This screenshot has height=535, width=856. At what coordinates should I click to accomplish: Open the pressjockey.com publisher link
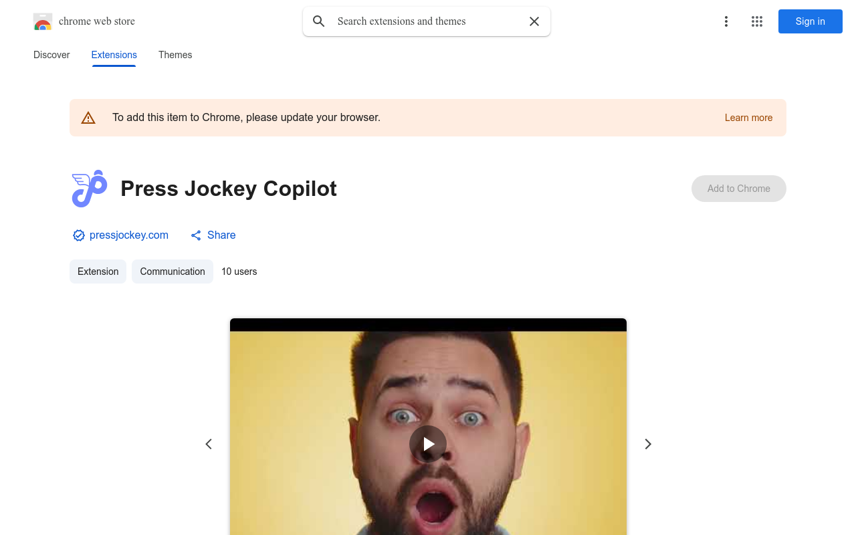(x=129, y=235)
